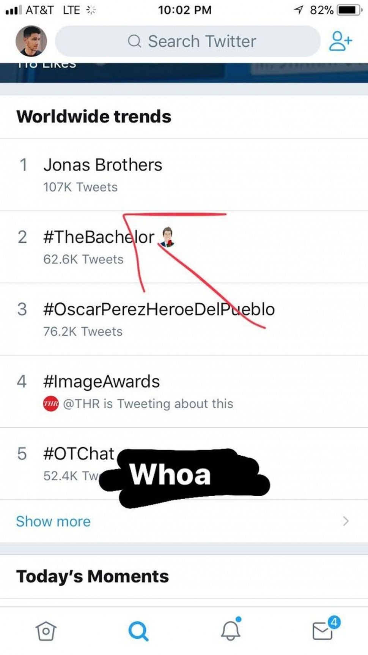368x655 pixels.
Task: Tap the add contacts icon
Action: point(340,41)
